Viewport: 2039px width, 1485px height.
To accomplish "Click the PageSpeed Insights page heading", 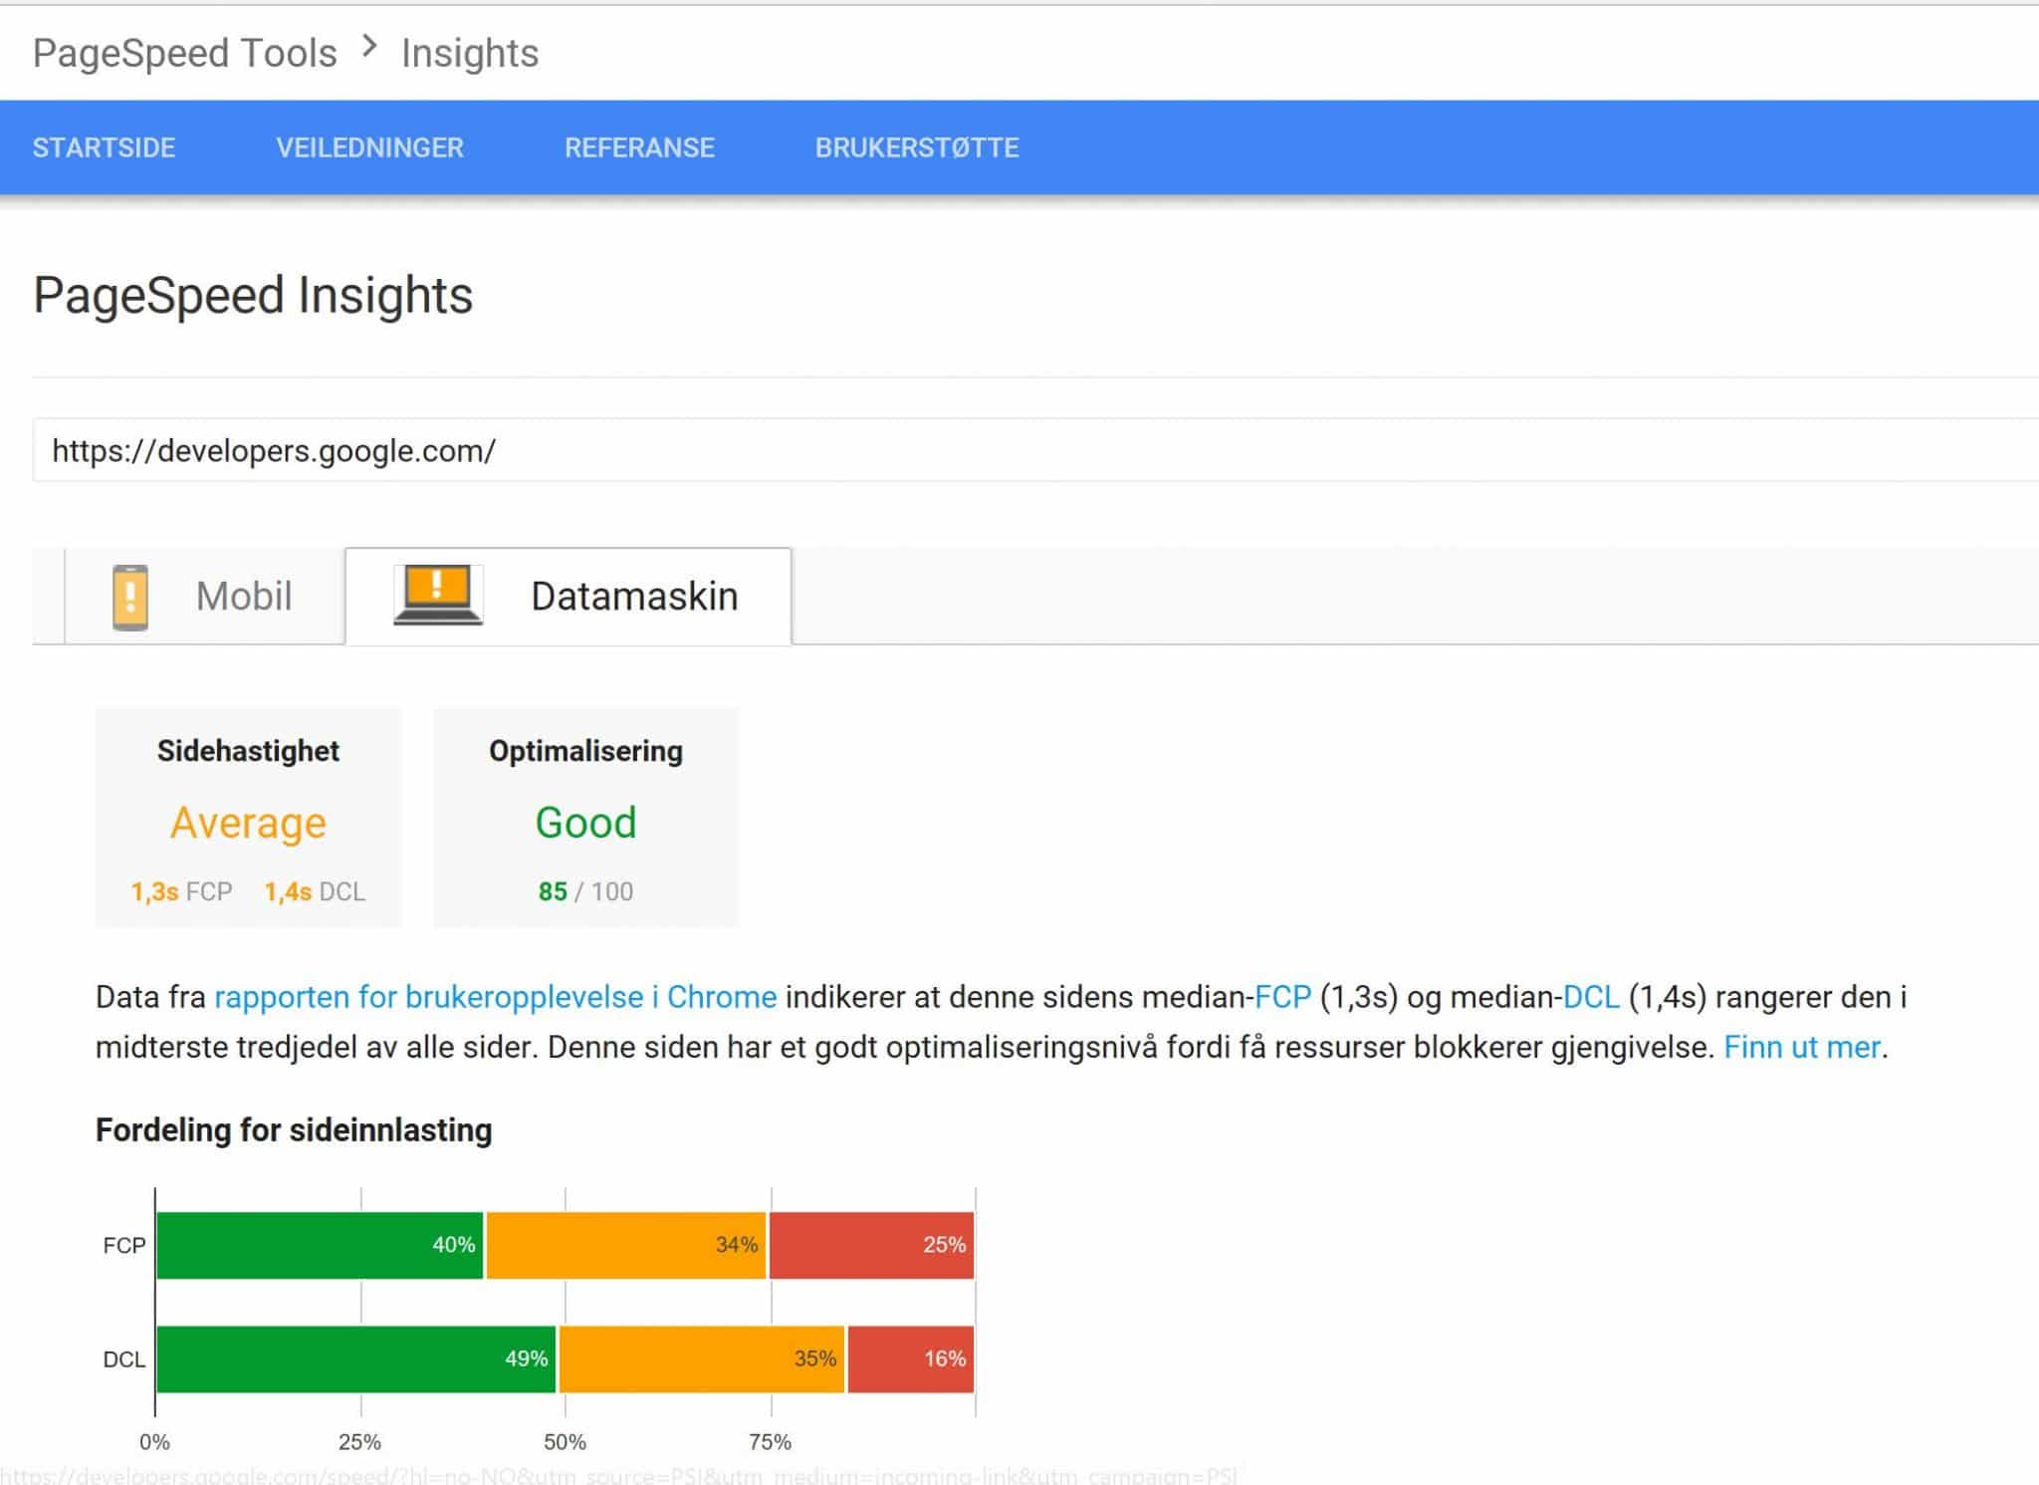I will 253,296.
